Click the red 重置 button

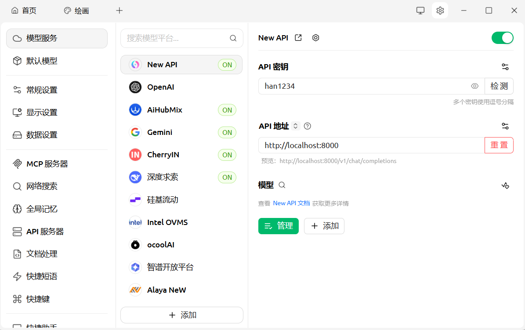click(499, 145)
